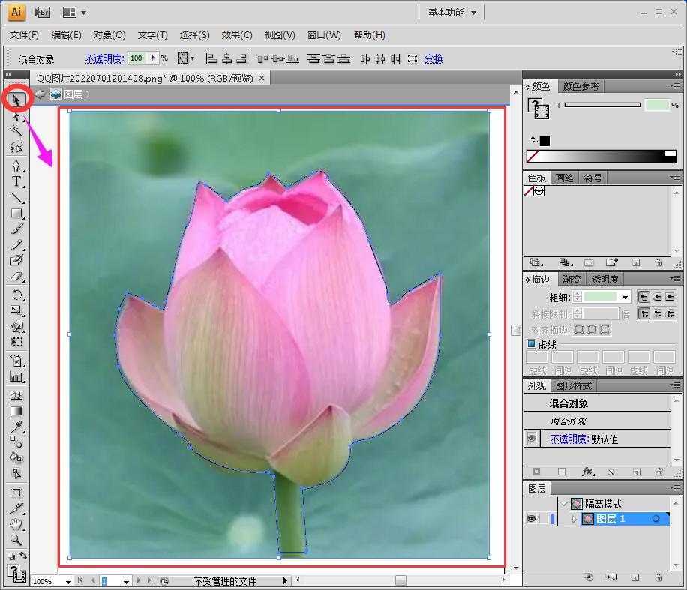Viewport: 687px width, 590px height.
Task: Click back arrow to exit isolation mode
Action: (x=39, y=94)
